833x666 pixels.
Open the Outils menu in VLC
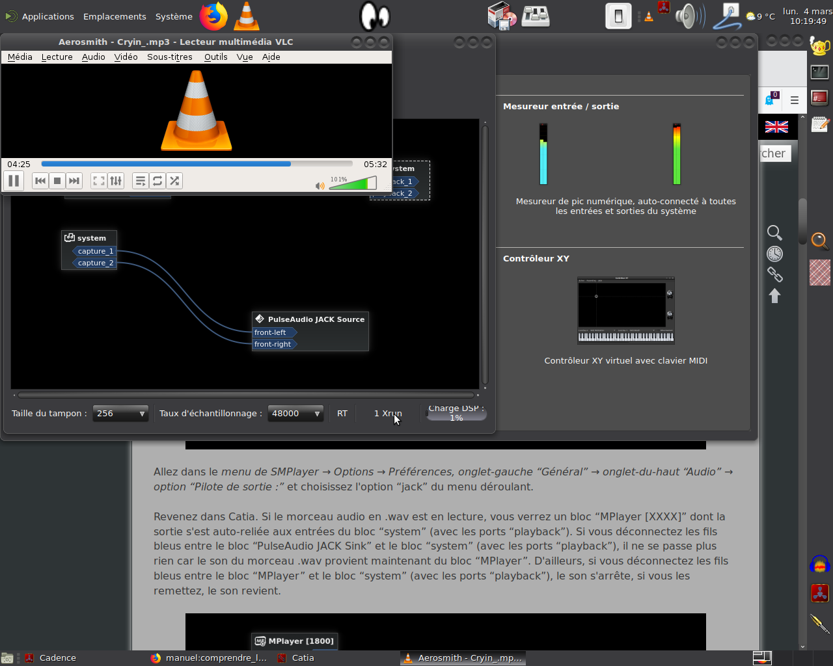click(x=216, y=57)
